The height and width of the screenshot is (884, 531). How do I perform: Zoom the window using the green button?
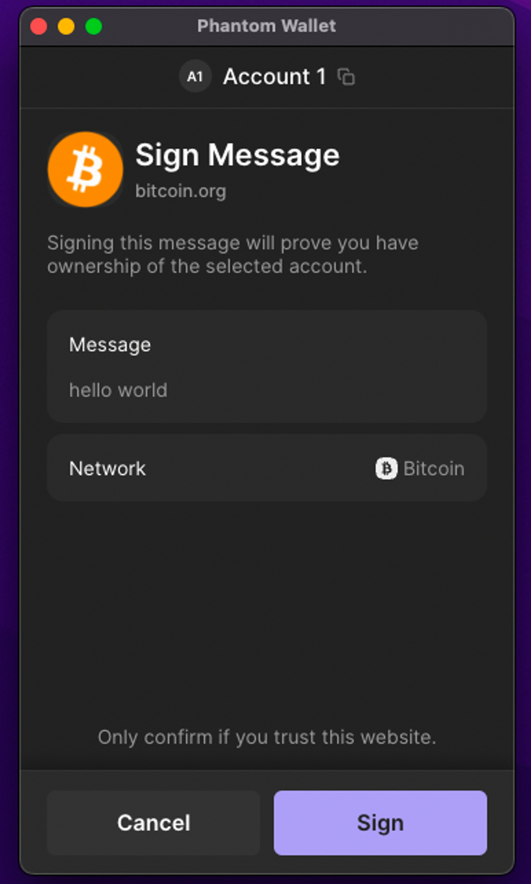94,26
